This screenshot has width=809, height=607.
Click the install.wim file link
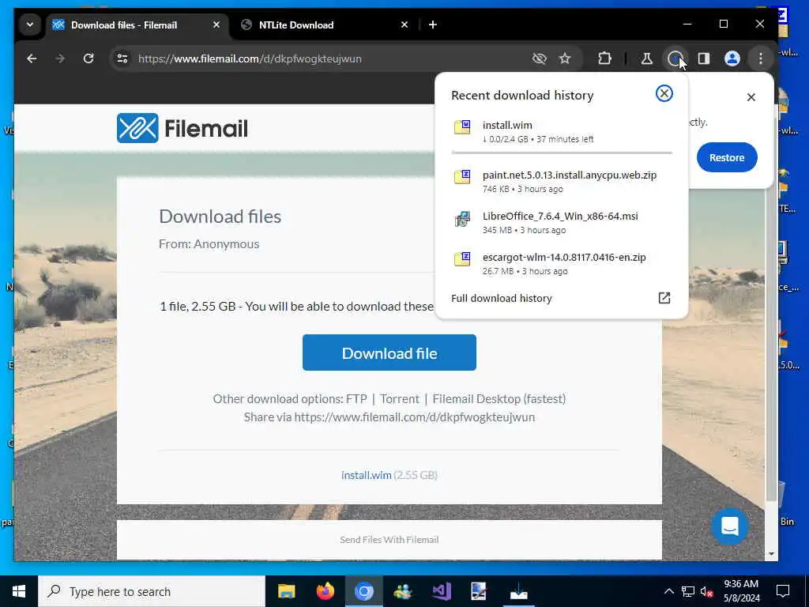click(x=367, y=475)
